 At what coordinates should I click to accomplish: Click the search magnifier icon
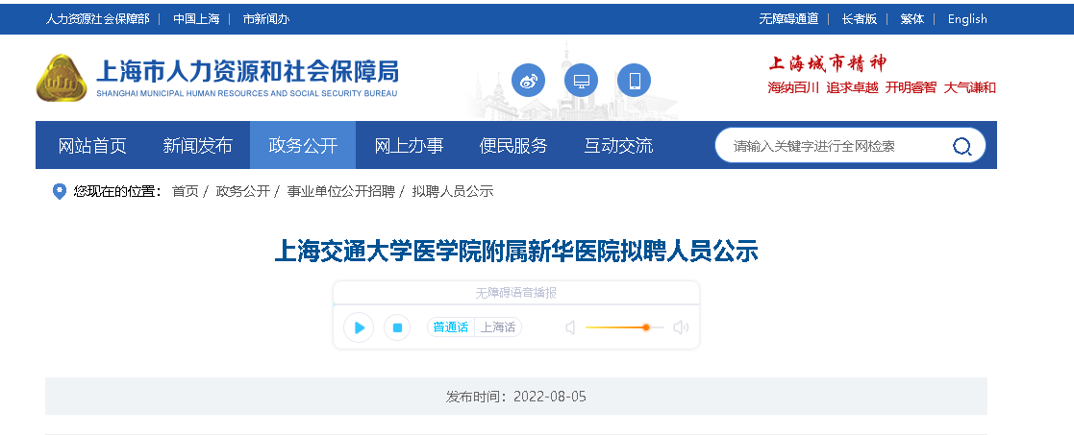(962, 146)
